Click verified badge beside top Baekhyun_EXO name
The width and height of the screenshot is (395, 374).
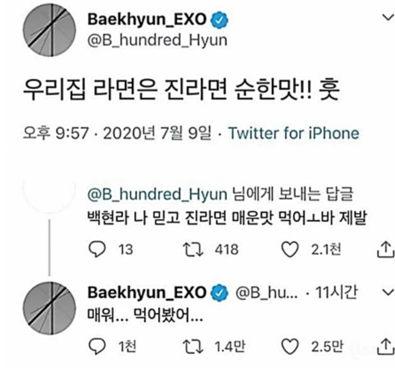pos(219,20)
